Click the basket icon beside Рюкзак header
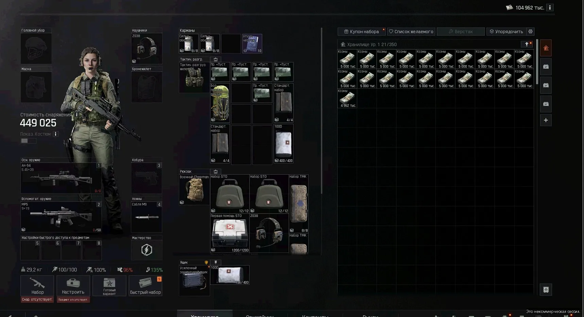Image resolution: width=584 pixels, height=317 pixels. (216, 172)
